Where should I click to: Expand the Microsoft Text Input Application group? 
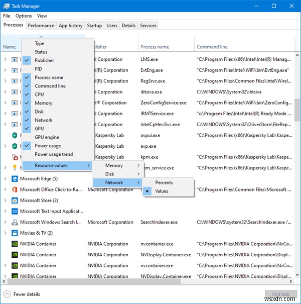coord(5,211)
